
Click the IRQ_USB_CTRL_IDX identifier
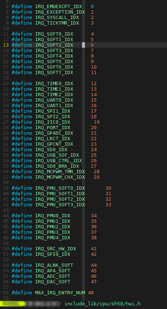tap(59, 161)
